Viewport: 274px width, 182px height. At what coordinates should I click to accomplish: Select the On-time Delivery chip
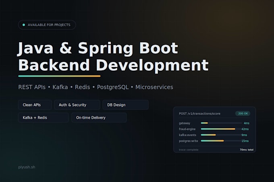pos(99,118)
